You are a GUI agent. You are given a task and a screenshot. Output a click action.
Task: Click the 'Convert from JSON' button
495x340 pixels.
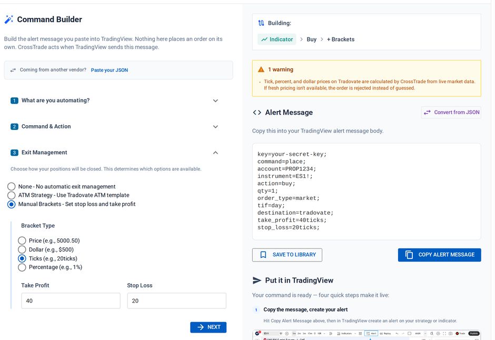click(451, 112)
